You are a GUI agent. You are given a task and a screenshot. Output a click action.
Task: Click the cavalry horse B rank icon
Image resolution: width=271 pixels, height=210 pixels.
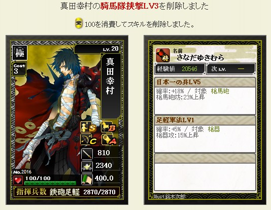point(110,127)
